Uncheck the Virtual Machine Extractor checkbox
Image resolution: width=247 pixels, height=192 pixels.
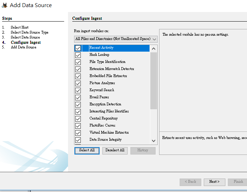click(78, 133)
